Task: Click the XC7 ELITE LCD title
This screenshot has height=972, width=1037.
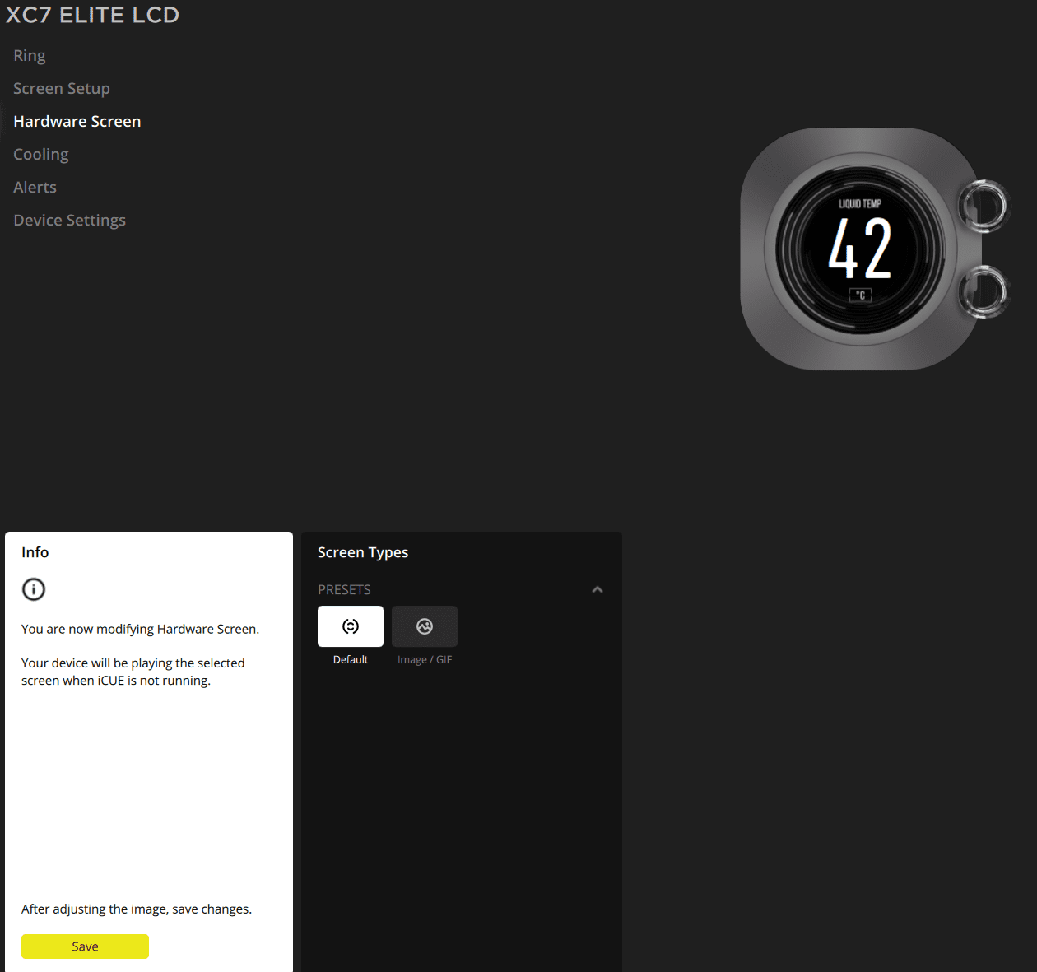Action: 92,14
